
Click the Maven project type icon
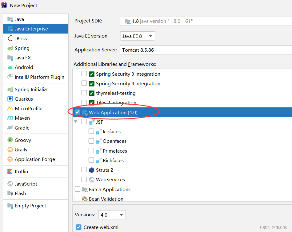(x=10, y=118)
